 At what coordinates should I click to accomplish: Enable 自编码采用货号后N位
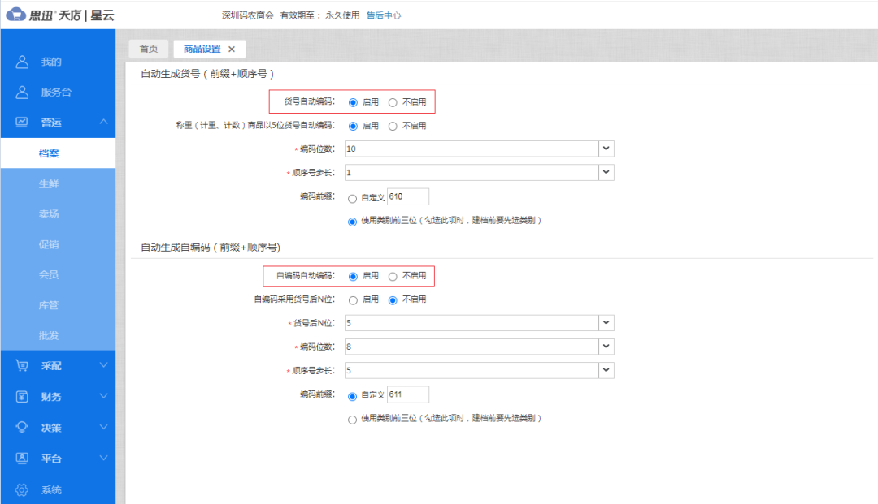click(x=354, y=299)
